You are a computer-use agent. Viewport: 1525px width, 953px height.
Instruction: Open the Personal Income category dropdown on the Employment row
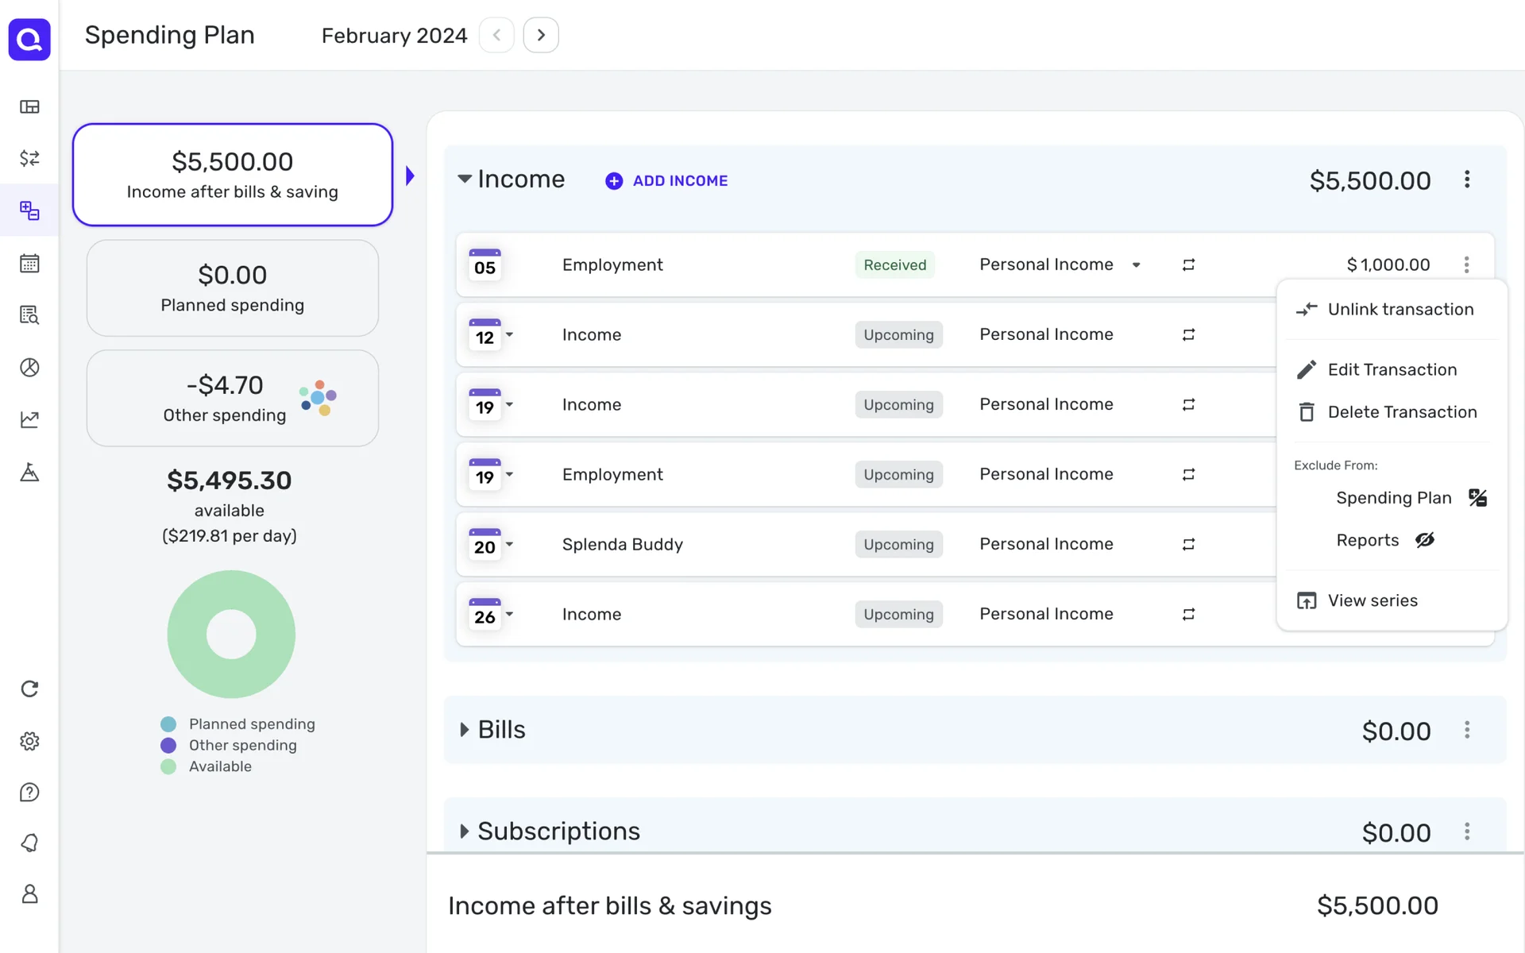coord(1136,264)
